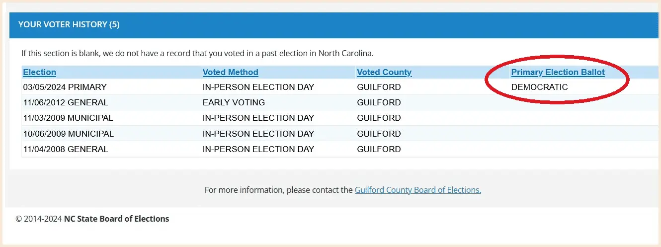Image resolution: width=661 pixels, height=247 pixels.
Task: Sort by Voted Method column header
Action: click(230, 72)
